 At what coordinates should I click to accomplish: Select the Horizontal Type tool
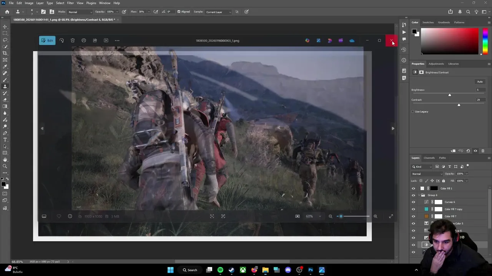5,140
